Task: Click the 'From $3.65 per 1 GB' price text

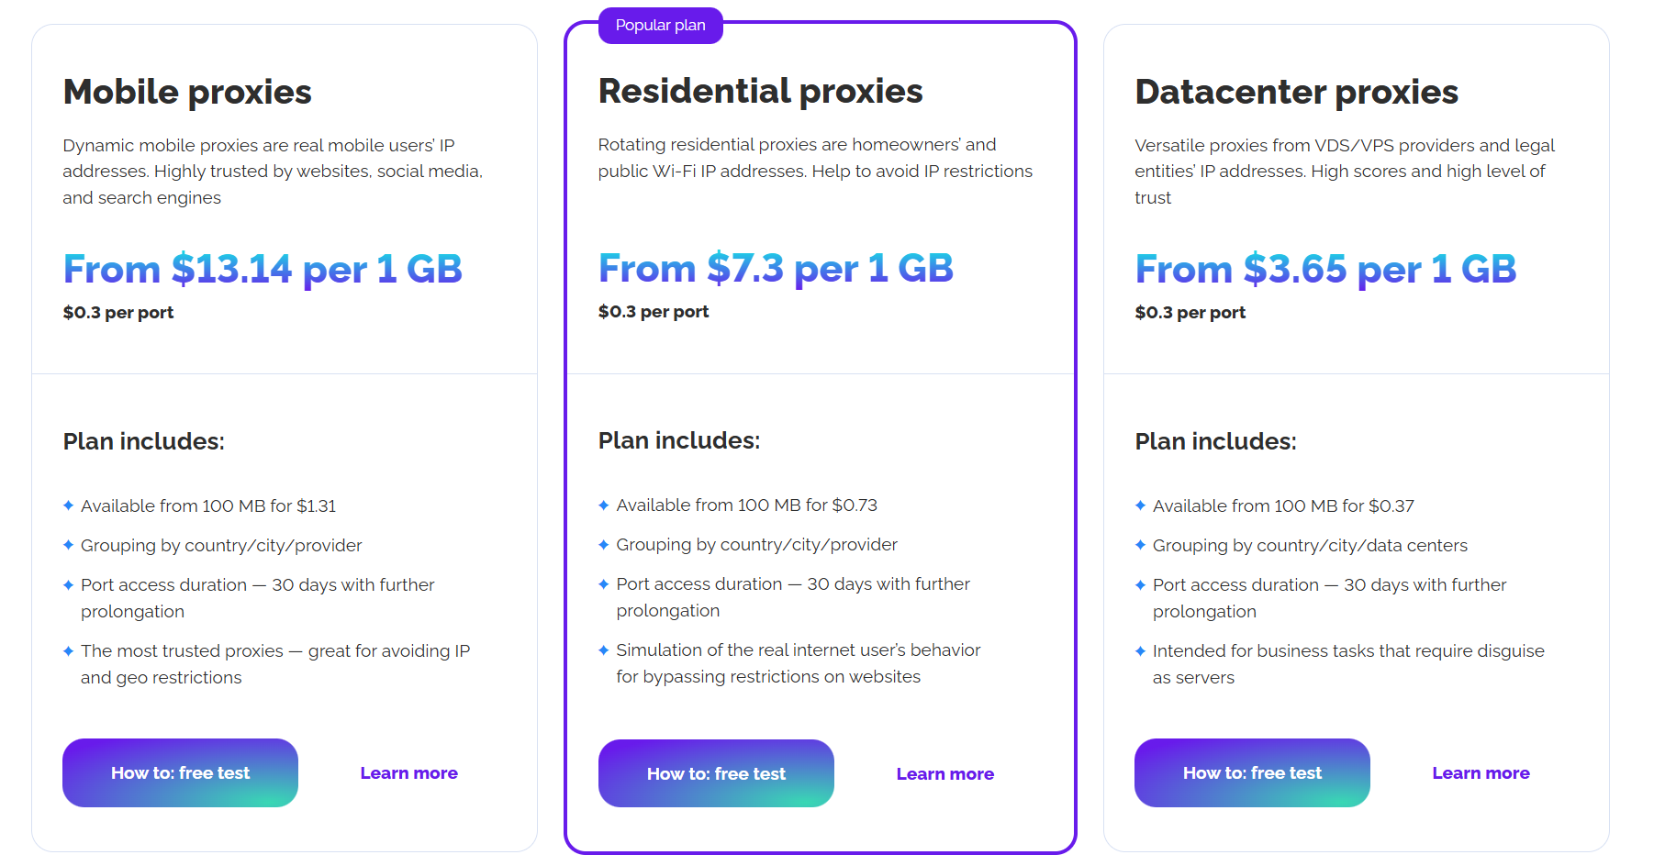Action: 1325,269
